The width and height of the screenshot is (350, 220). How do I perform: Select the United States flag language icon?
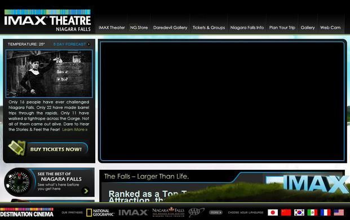339,213
